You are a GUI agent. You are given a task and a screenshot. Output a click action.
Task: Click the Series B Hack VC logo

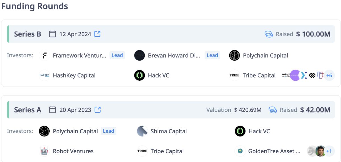pyautogui.click(x=140, y=75)
